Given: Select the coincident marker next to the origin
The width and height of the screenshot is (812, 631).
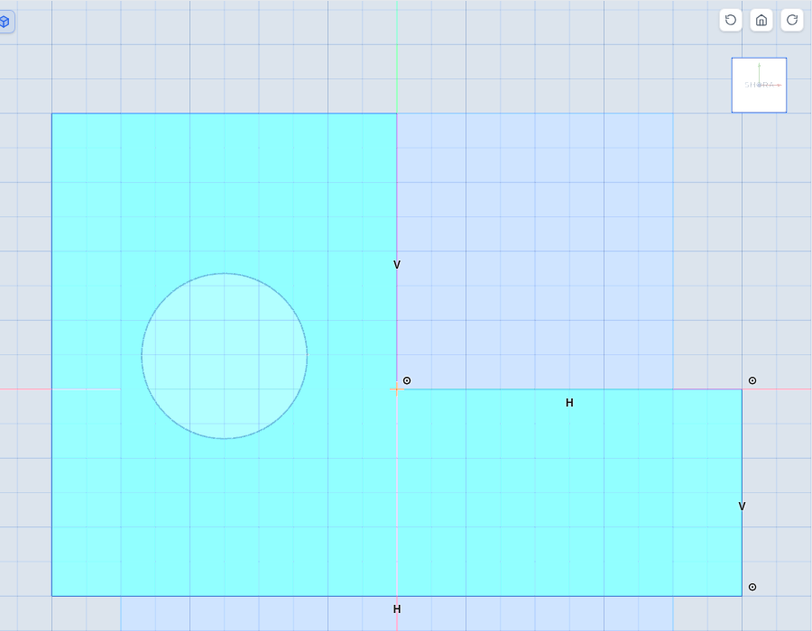Looking at the screenshot, I should (407, 380).
